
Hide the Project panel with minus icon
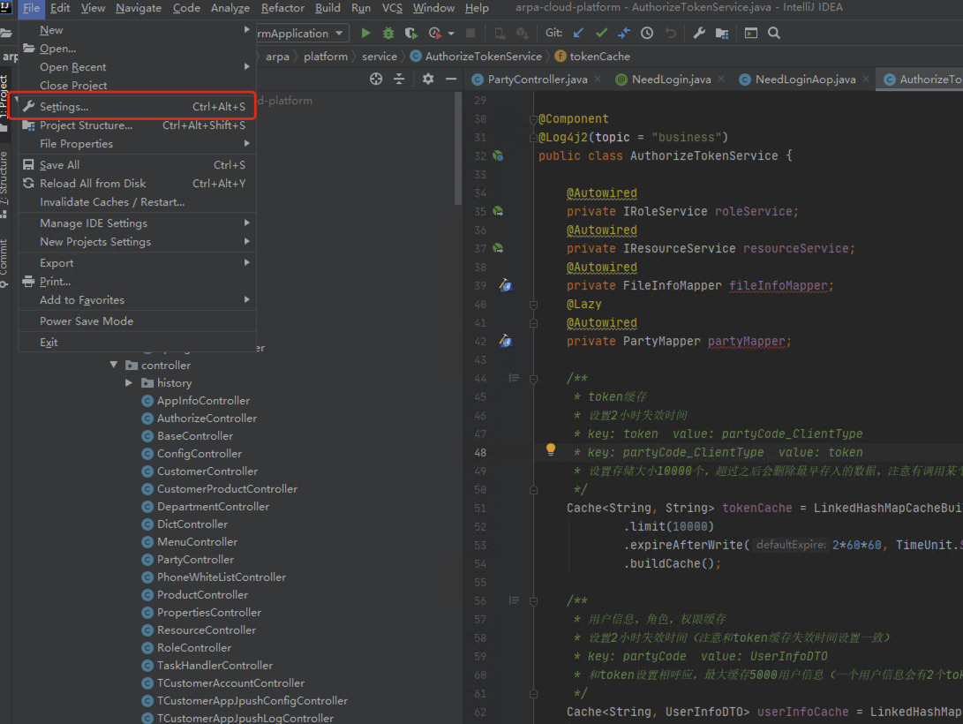click(451, 79)
